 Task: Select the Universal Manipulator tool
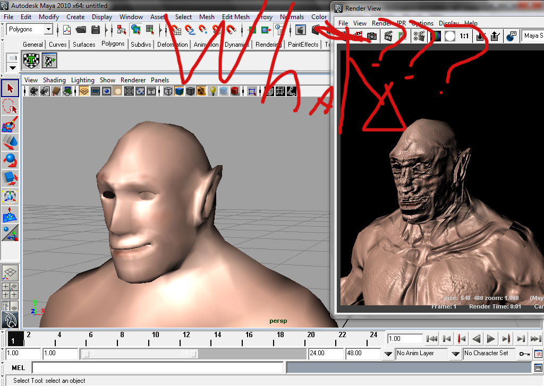point(10,196)
